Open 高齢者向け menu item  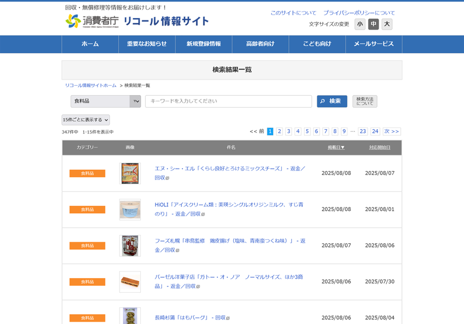click(260, 44)
